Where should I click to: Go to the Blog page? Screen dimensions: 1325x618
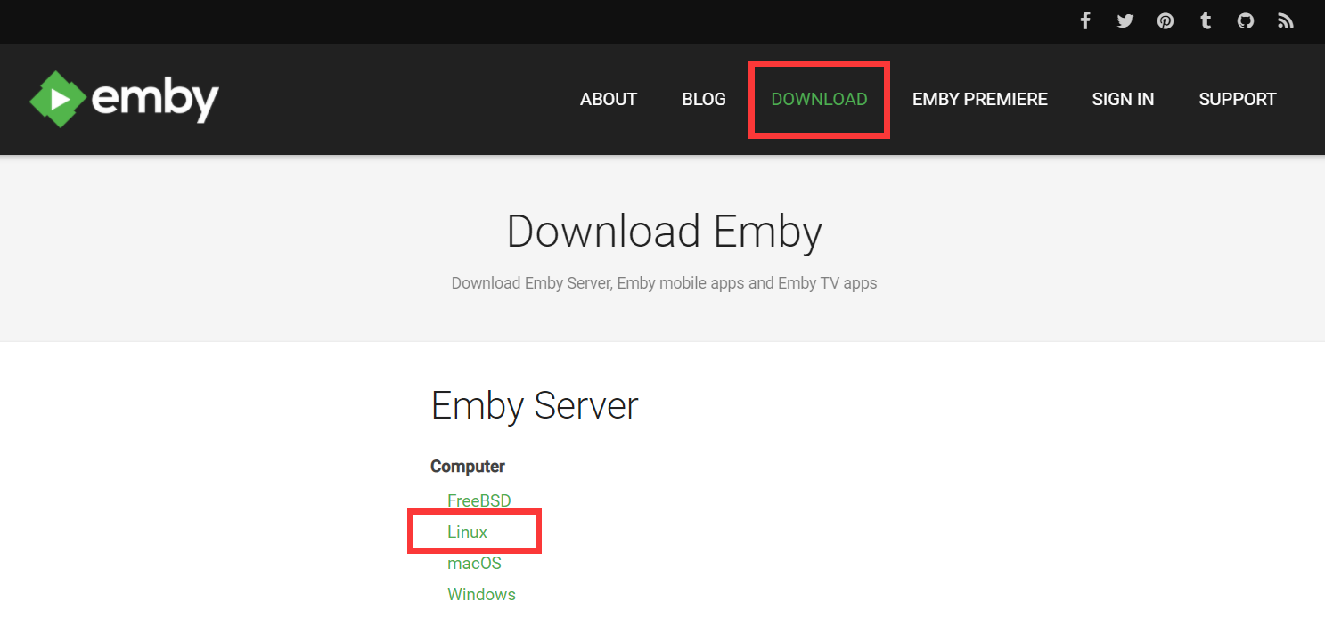click(x=704, y=99)
